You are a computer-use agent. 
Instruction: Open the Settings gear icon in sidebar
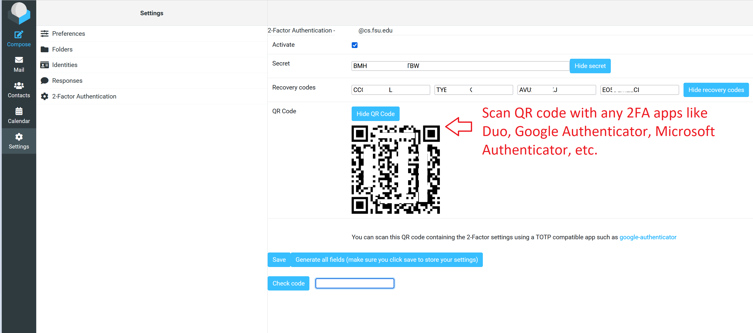point(19,136)
